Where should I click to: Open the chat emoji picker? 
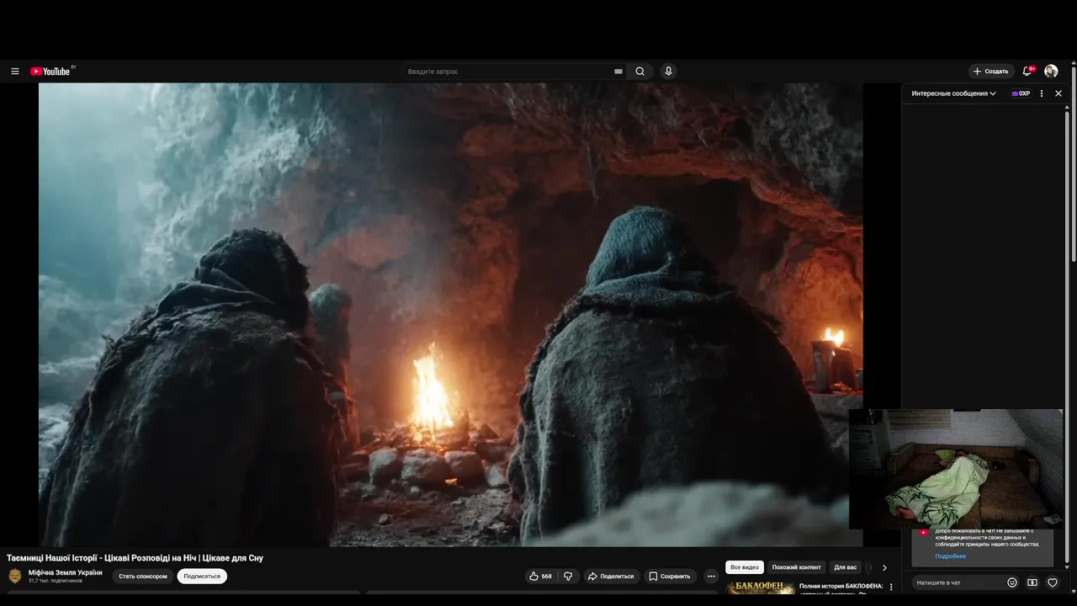coord(1012,582)
